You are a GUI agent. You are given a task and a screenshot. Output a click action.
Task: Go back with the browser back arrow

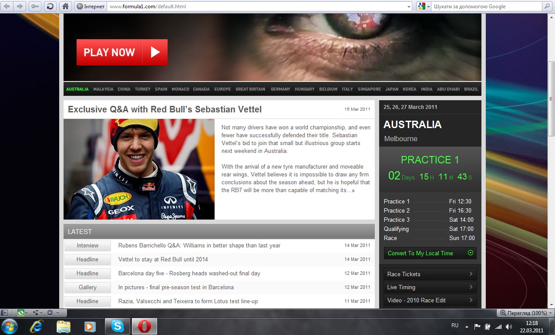click(x=7, y=6)
